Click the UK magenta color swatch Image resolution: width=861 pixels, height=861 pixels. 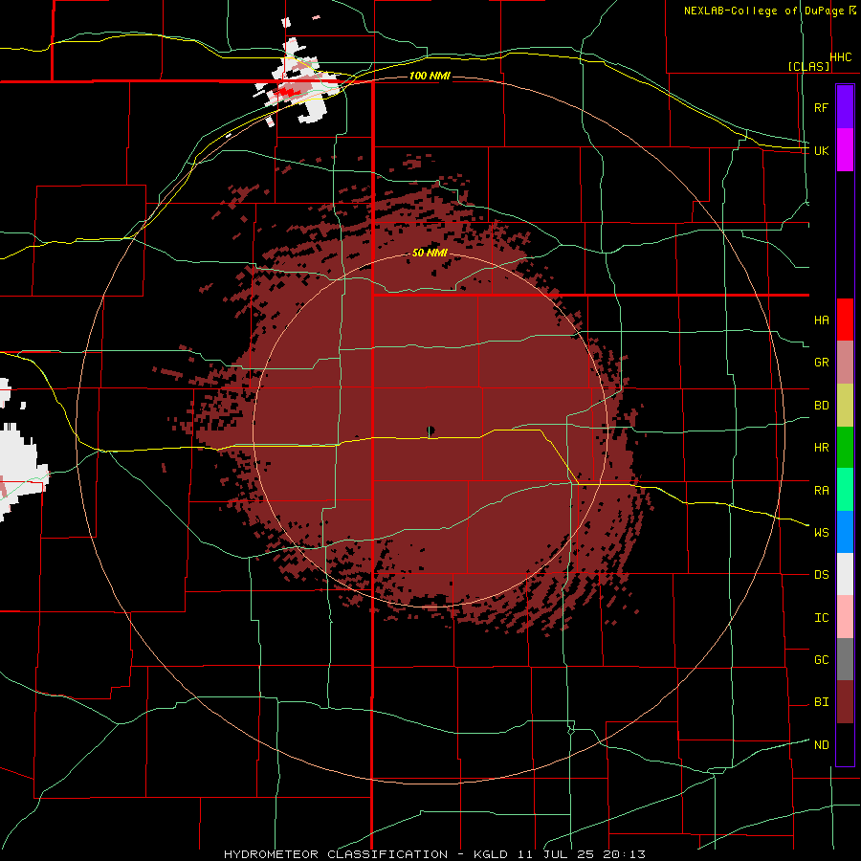click(x=845, y=150)
